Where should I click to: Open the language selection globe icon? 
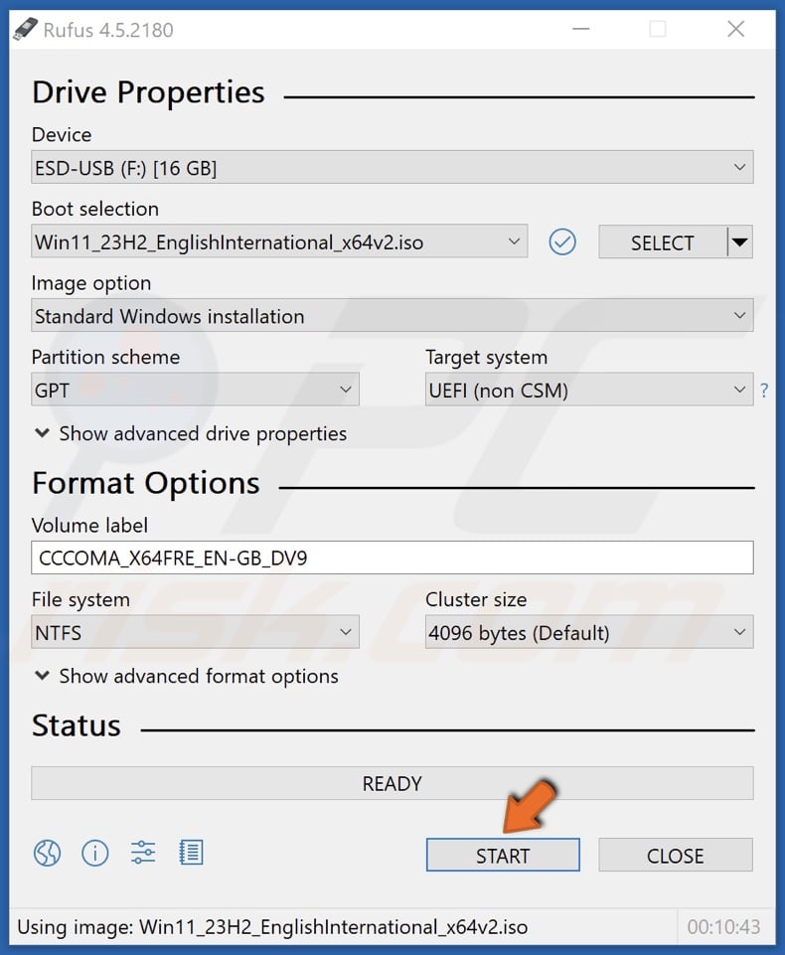coord(46,853)
